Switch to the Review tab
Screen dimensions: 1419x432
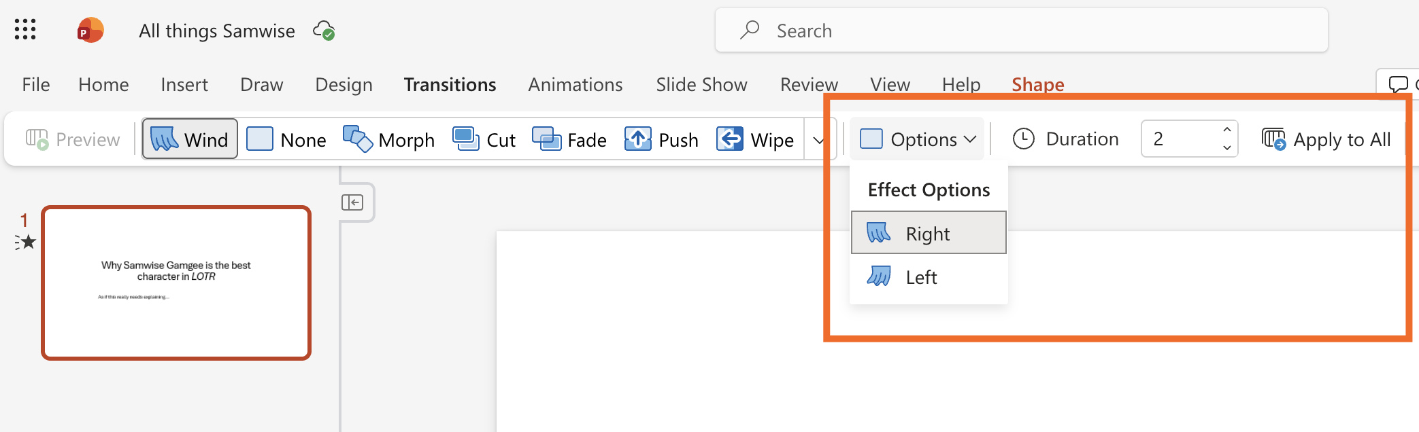click(809, 84)
